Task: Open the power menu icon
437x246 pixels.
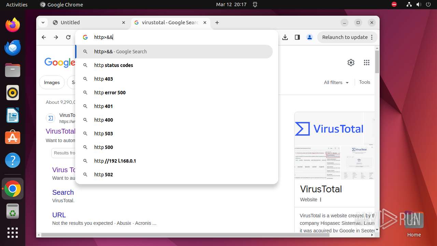Action: (x=428, y=4)
